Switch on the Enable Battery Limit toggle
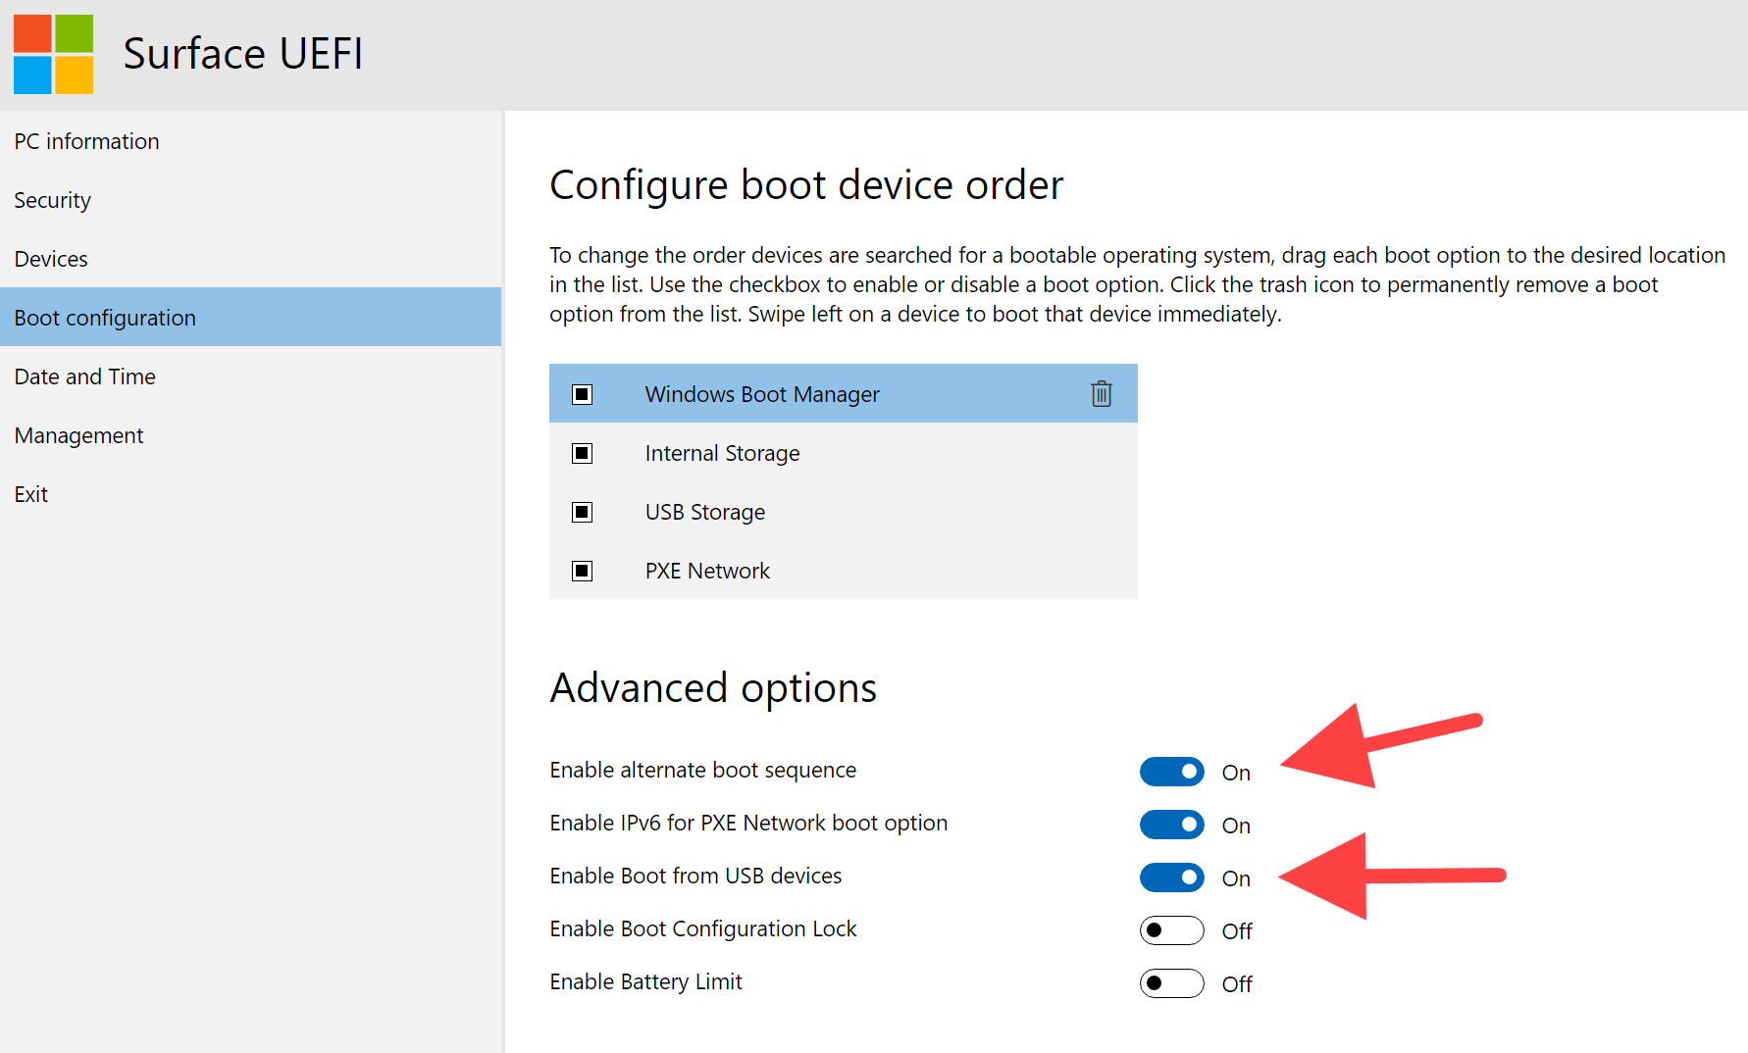 click(1172, 983)
